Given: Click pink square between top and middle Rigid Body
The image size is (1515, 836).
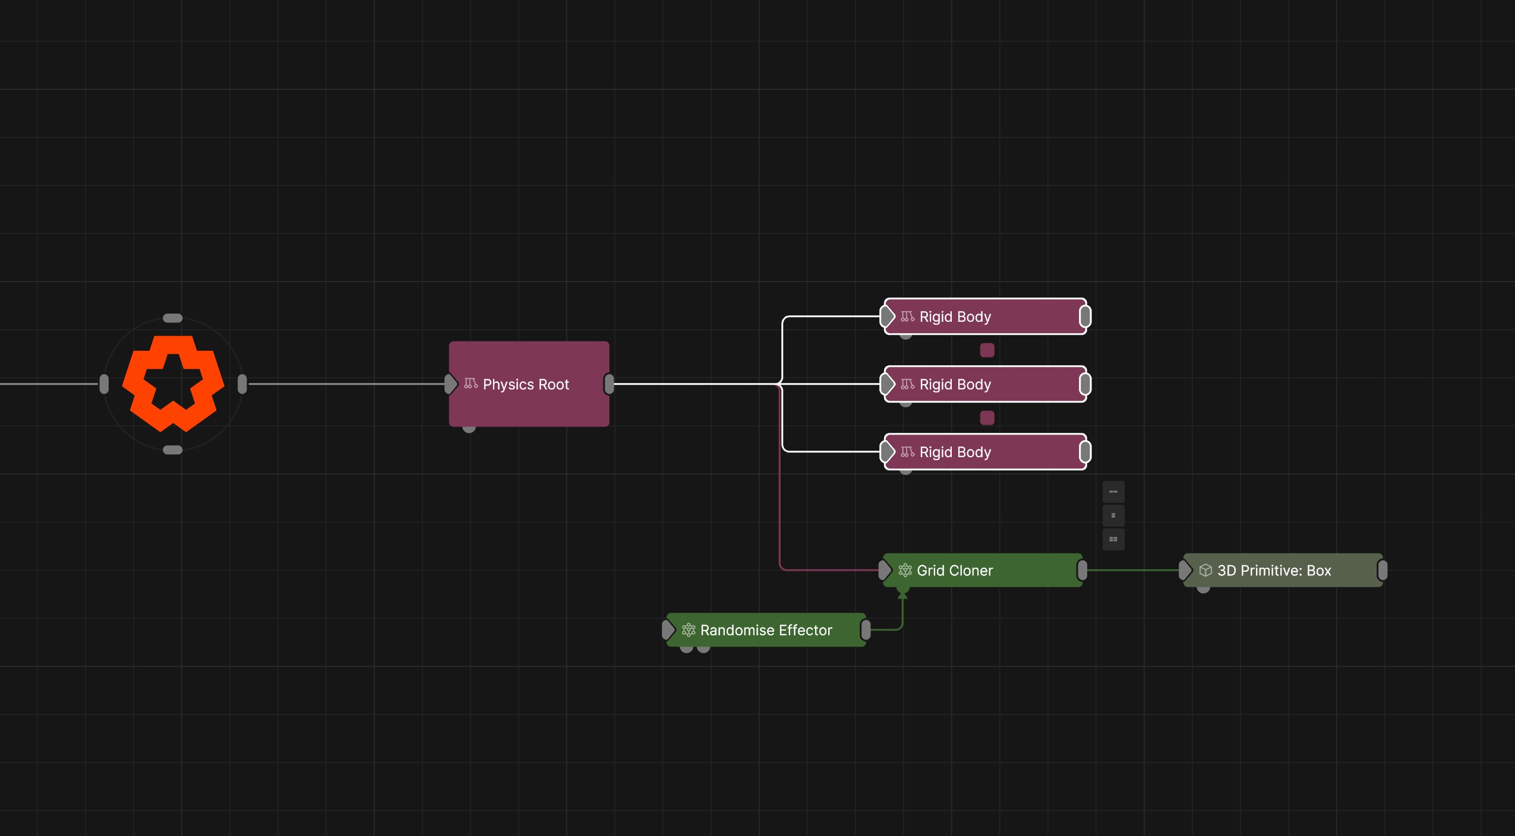Looking at the screenshot, I should pyautogui.click(x=987, y=350).
